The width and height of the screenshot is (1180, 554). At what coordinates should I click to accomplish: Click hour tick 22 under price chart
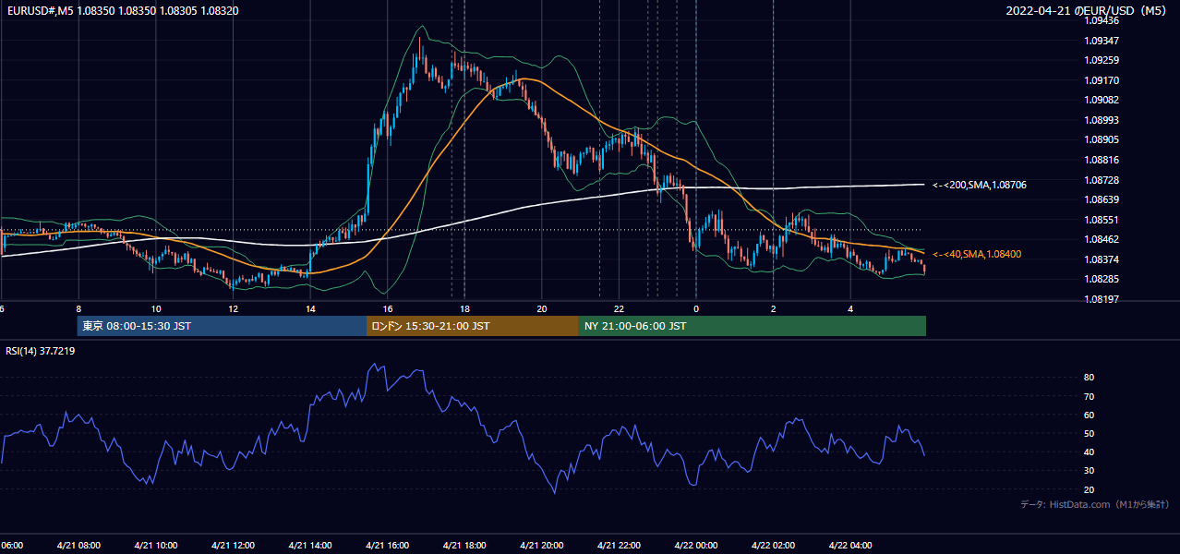tap(619, 308)
